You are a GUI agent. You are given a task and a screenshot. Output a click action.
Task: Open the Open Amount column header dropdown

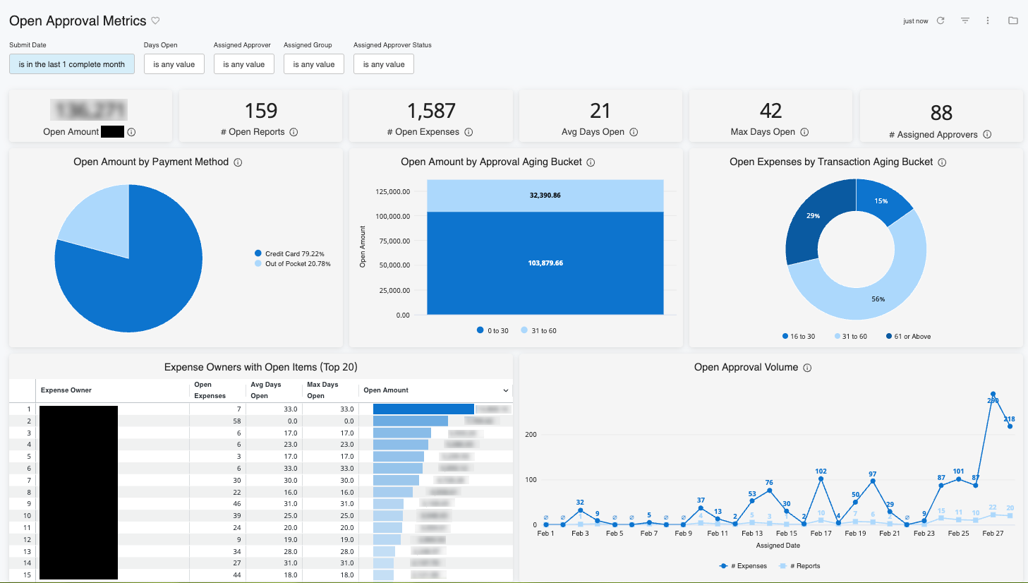click(506, 390)
